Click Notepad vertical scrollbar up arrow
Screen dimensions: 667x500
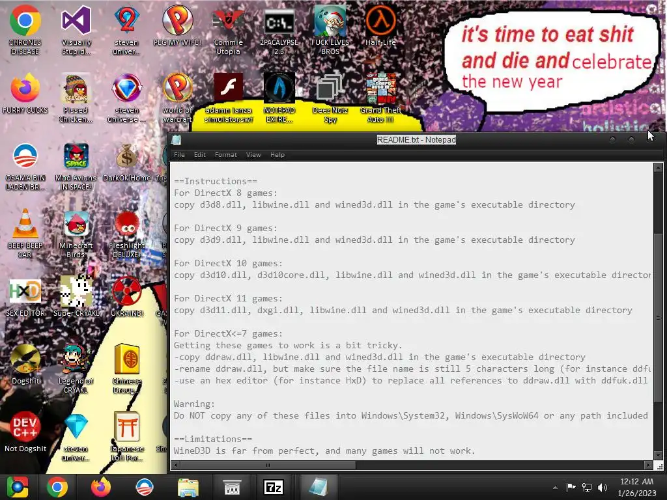pyautogui.click(x=658, y=167)
